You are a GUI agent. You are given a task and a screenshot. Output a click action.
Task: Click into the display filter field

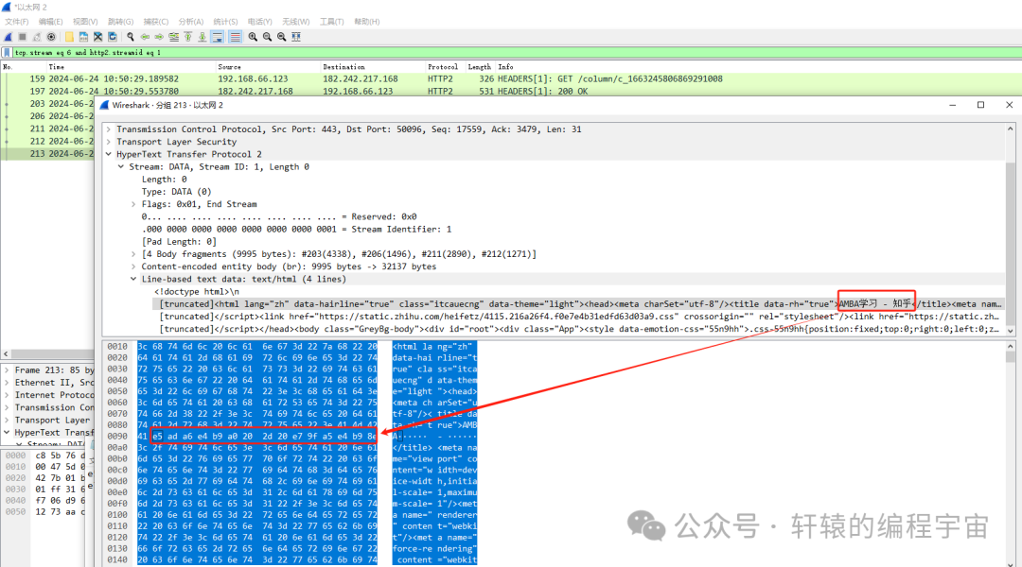point(515,53)
